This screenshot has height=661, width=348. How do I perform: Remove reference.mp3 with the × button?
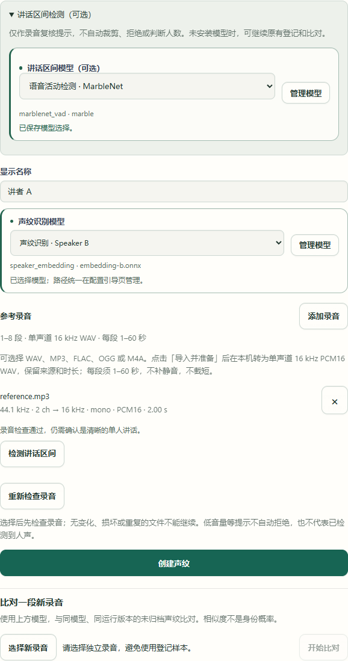pyautogui.click(x=335, y=400)
